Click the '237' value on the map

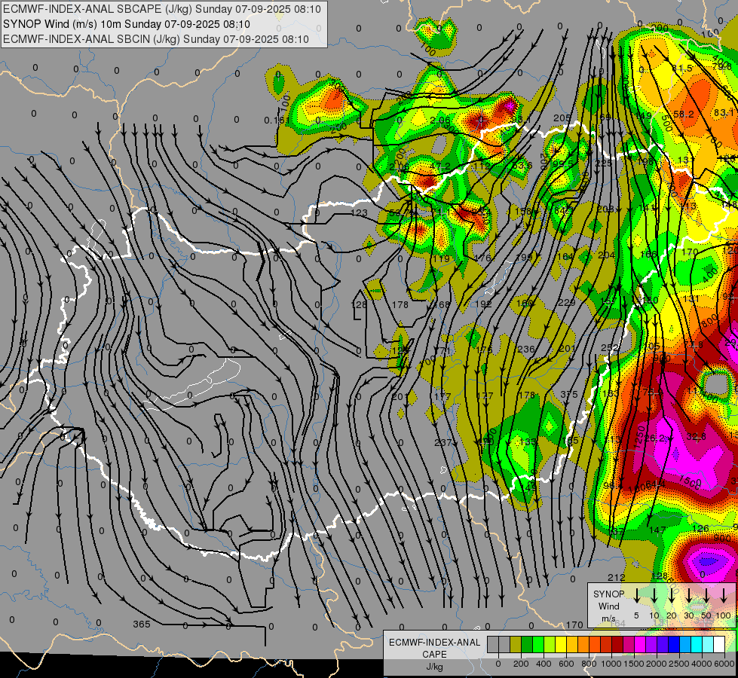(x=442, y=443)
